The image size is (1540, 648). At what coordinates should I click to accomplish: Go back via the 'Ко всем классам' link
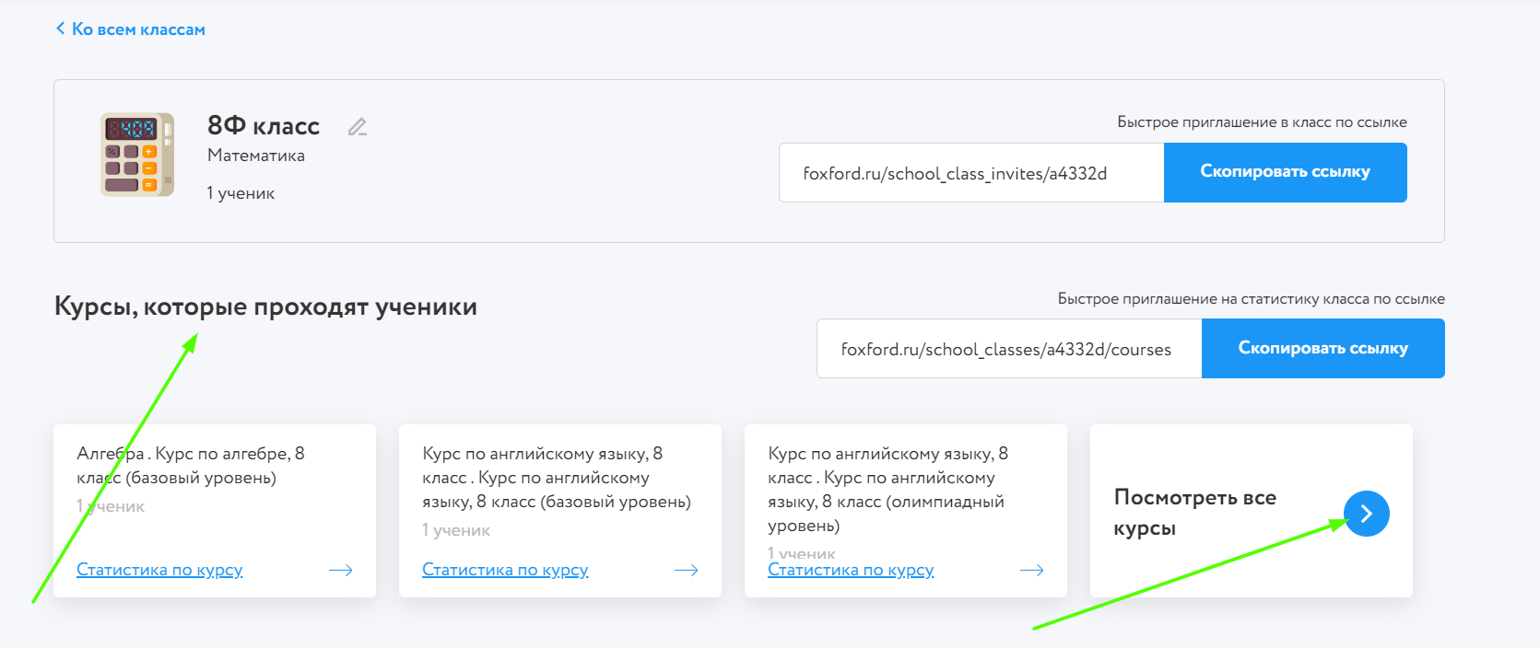pyautogui.click(x=138, y=29)
